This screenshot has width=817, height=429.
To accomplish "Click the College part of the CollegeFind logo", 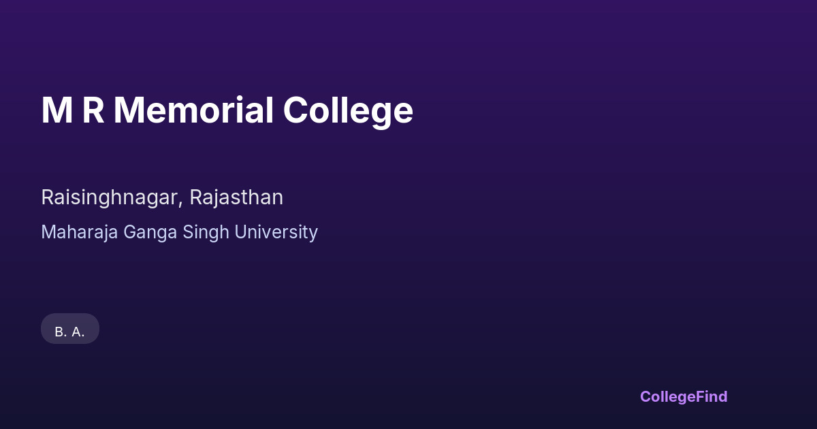I will [667, 396].
